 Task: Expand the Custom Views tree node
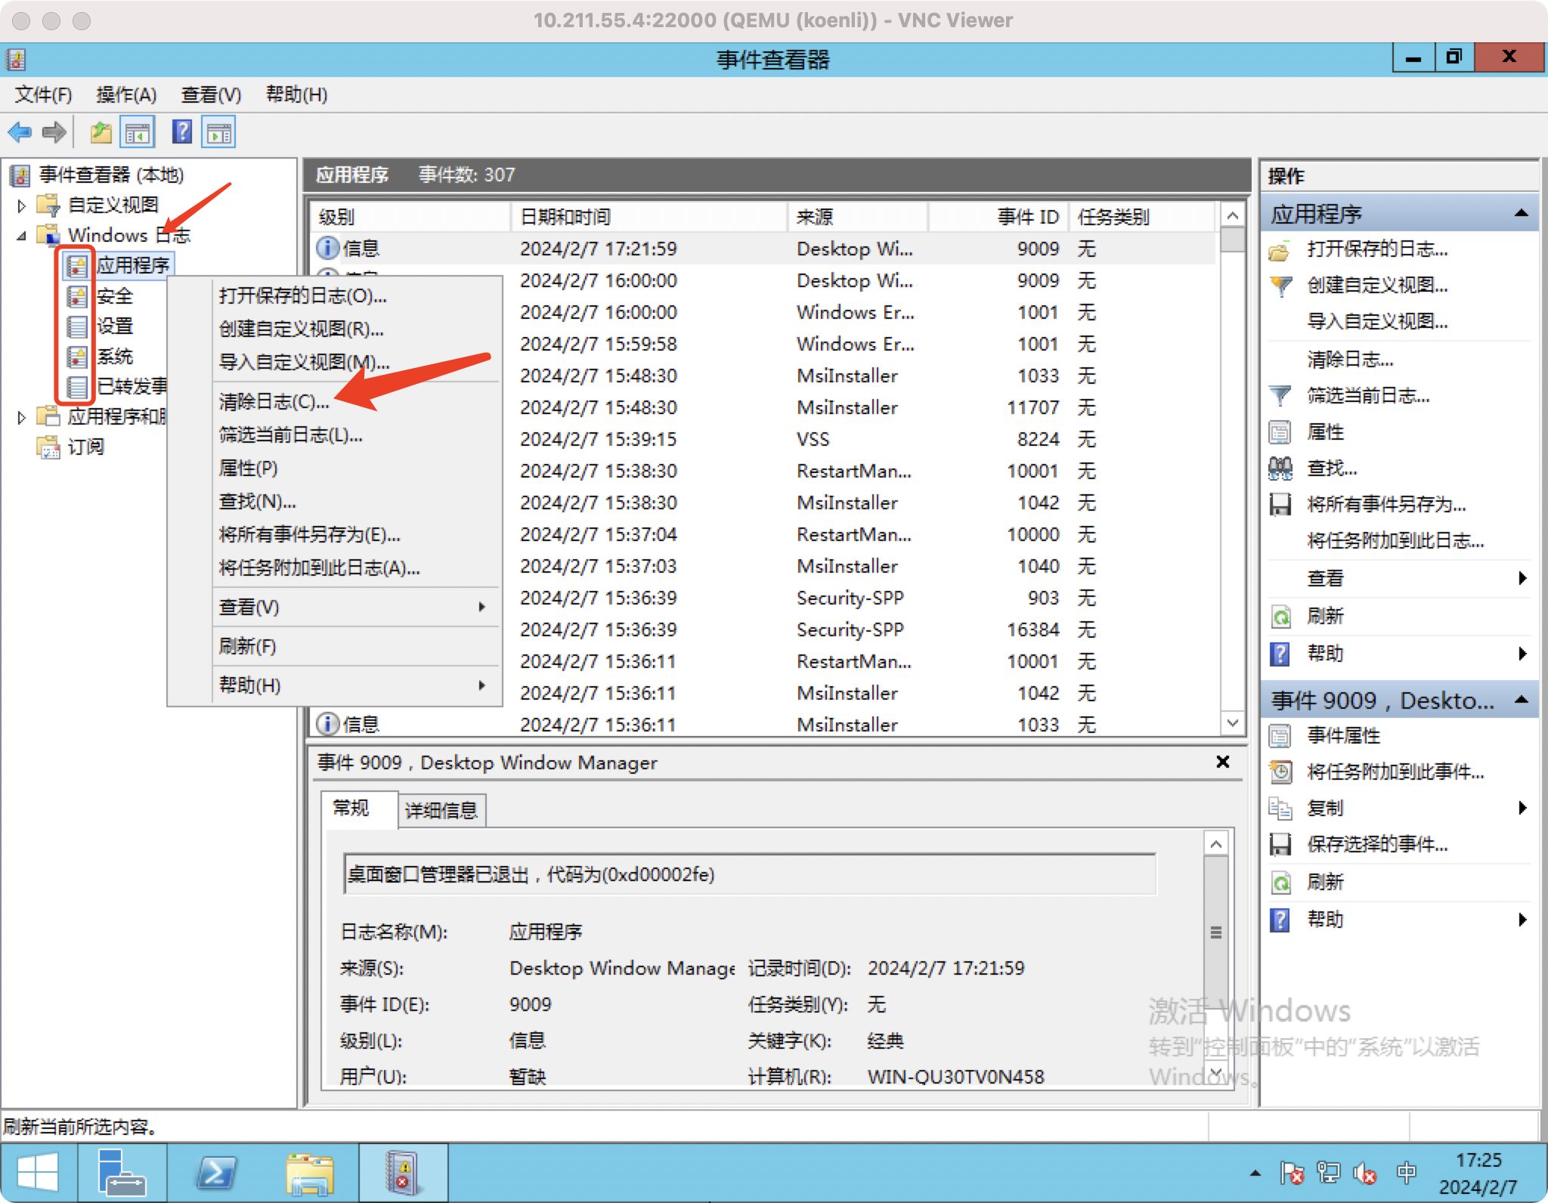point(21,206)
